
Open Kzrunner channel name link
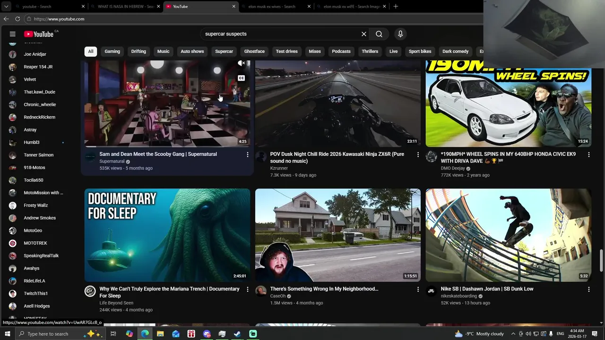[x=279, y=168]
